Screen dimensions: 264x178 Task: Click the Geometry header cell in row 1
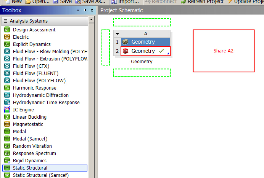[146, 42]
